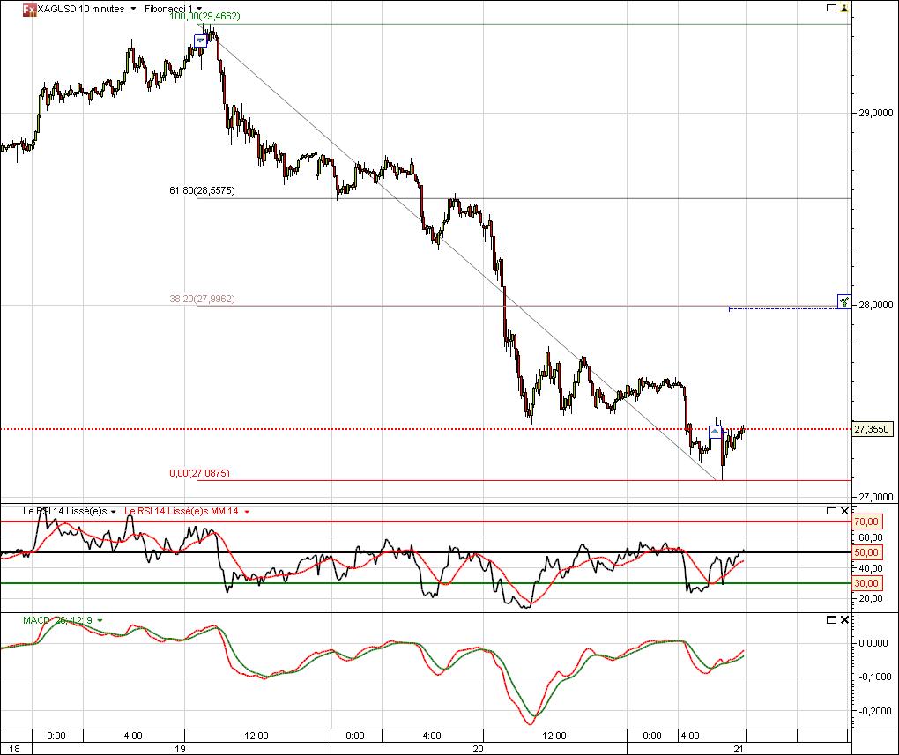Click the price alert icon near the 28,0000 level
Screen dimensions: 899x755
843,300
